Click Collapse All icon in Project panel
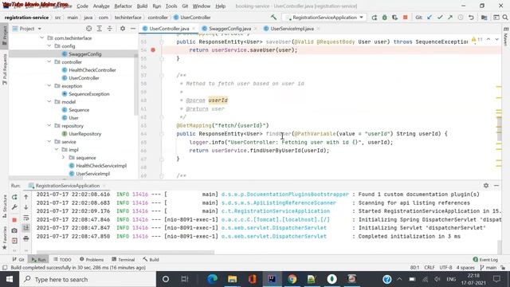 click(x=110, y=29)
